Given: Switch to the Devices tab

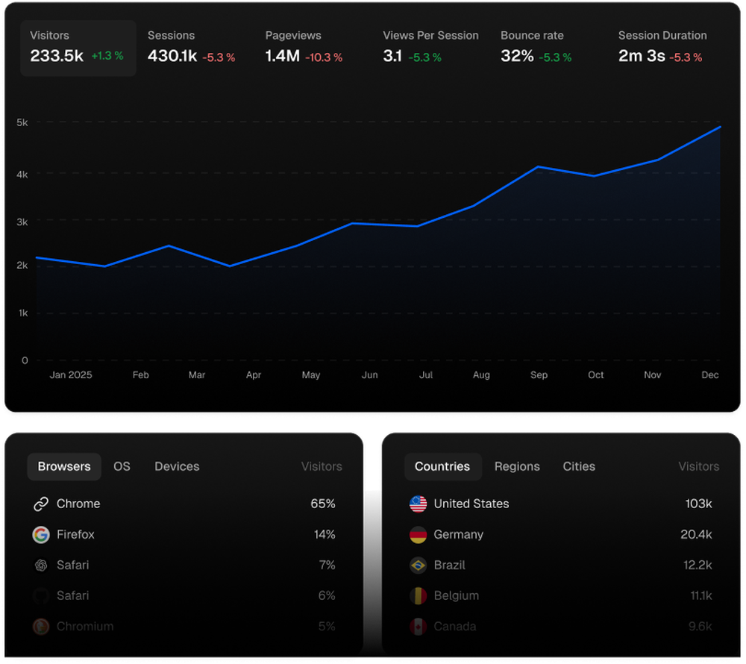Looking at the screenshot, I should coord(177,466).
